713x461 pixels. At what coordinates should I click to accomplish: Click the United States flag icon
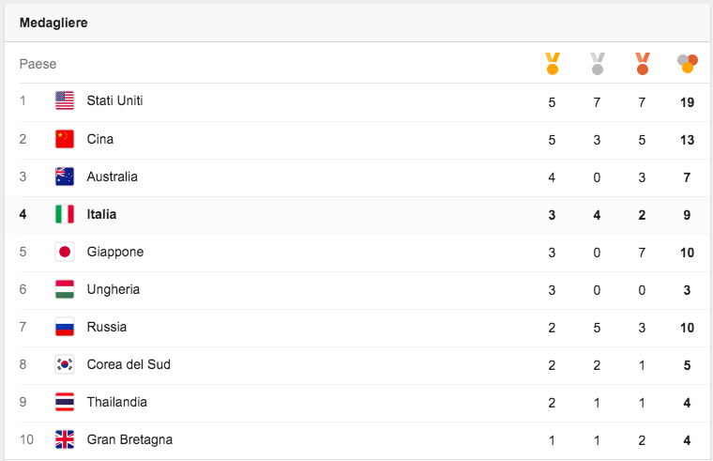(x=65, y=101)
